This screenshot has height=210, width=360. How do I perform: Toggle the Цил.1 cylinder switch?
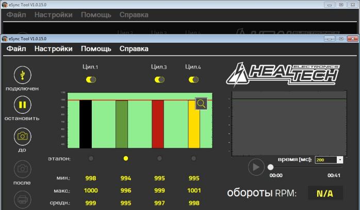pyautogui.click(x=91, y=79)
